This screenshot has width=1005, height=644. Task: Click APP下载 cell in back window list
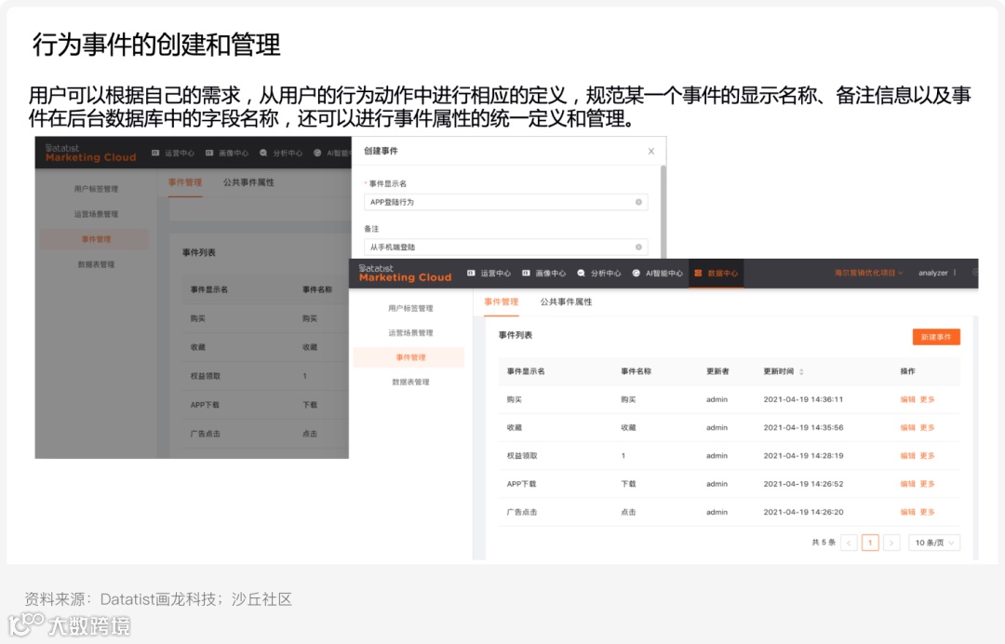point(205,405)
